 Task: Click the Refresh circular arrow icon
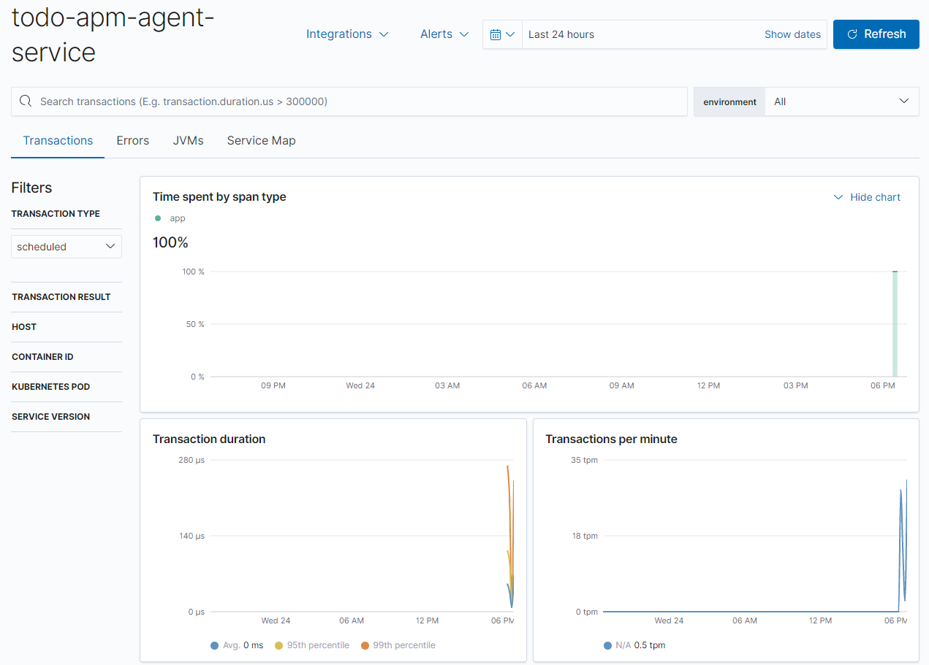coord(852,34)
